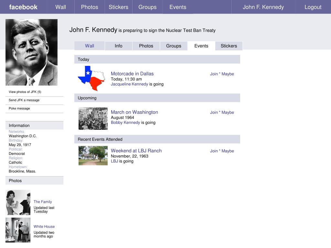Click 'August 1964' event date

point(123,118)
